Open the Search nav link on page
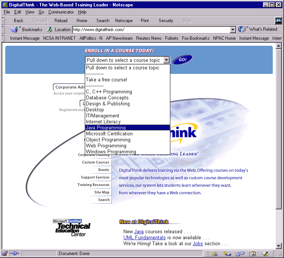Image resolution: width=284 pixels, height=258 pixels. (104, 200)
